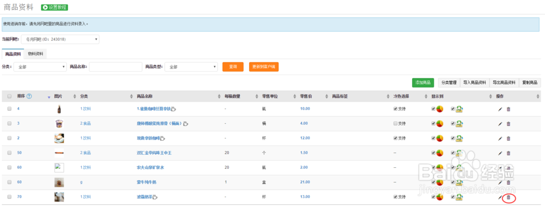The height and width of the screenshot is (208, 545).
Task: Delete the 波霸奶茶 row with trash icon
Action: tap(508, 197)
